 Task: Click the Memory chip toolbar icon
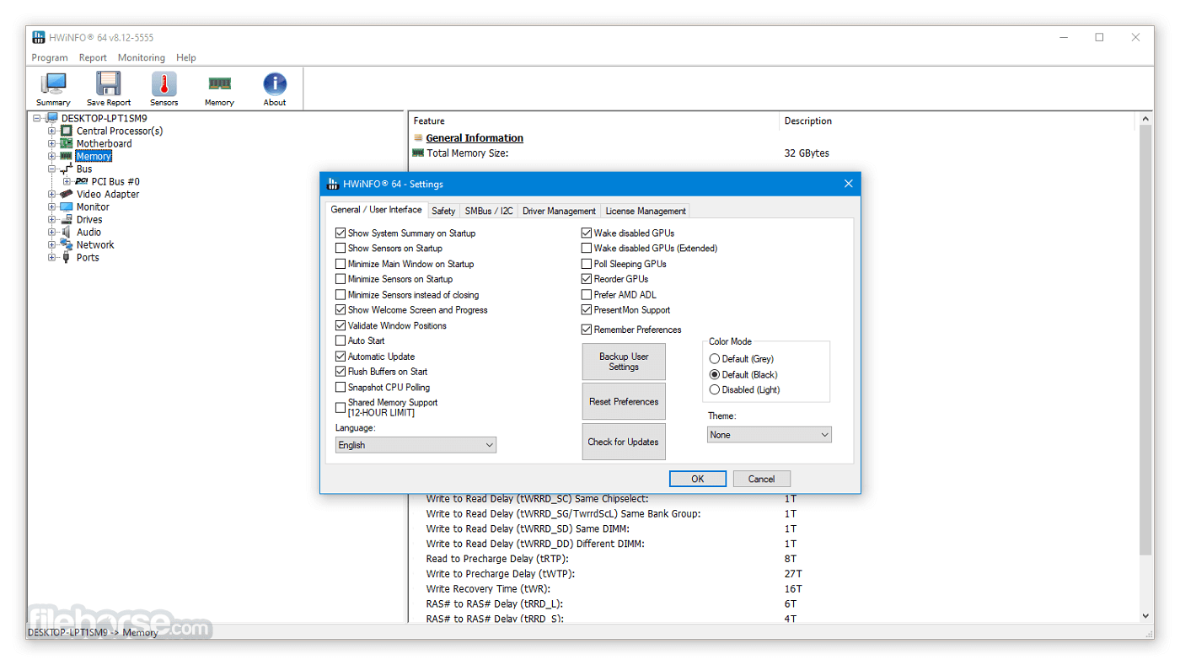(x=219, y=83)
